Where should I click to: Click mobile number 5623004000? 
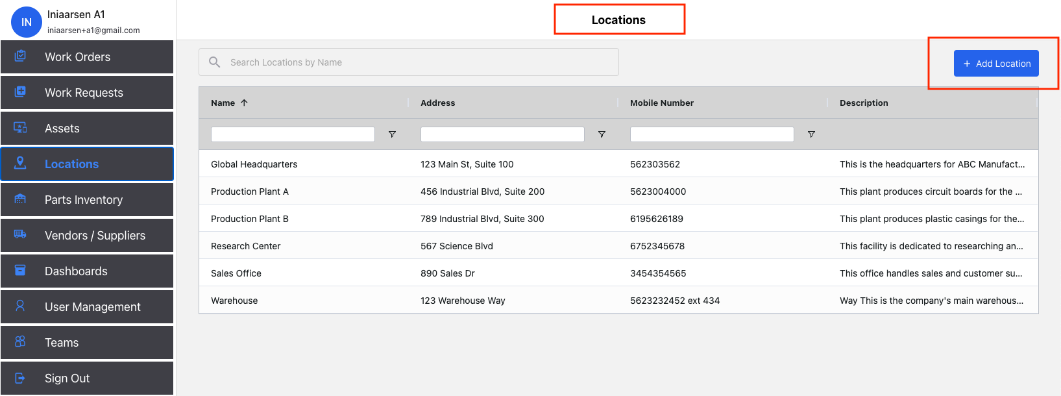click(x=658, y=192)
